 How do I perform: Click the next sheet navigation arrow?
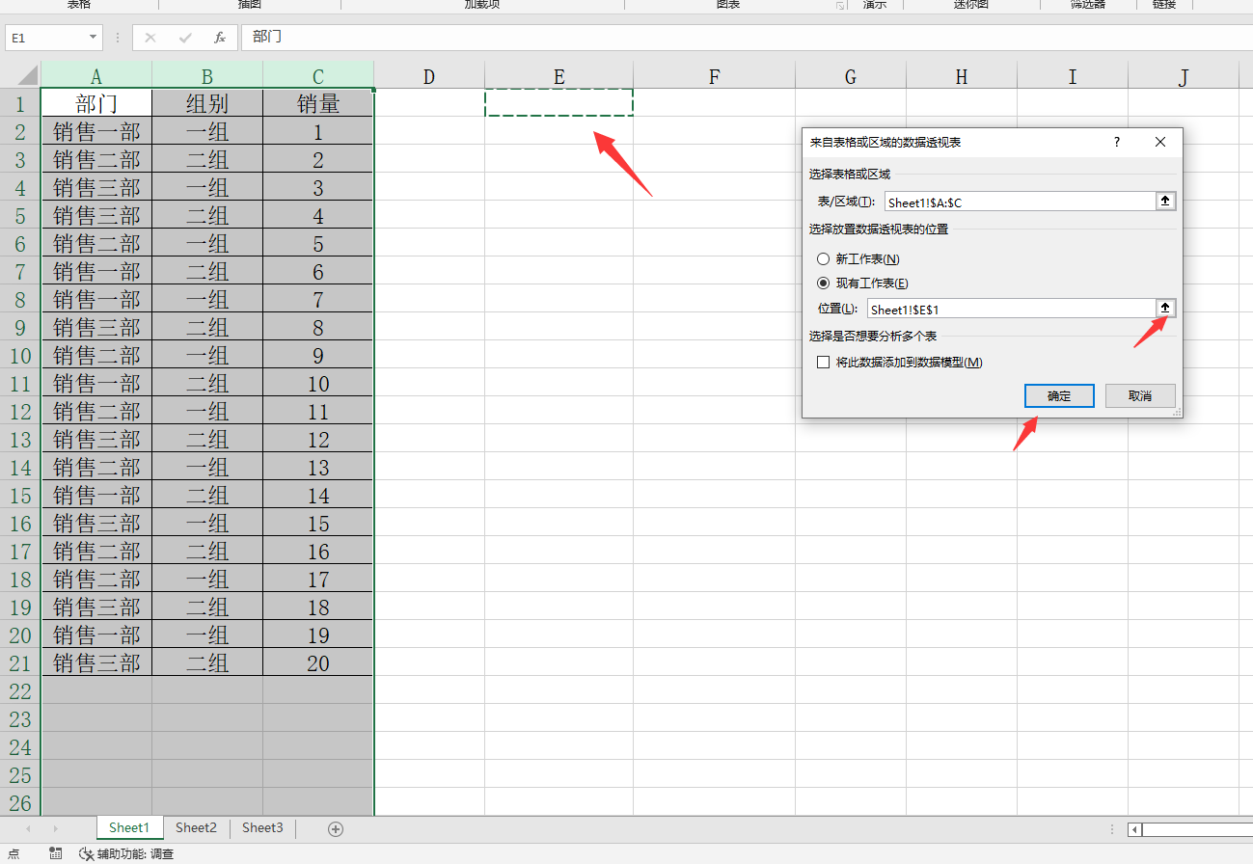(x=55, y=828)
